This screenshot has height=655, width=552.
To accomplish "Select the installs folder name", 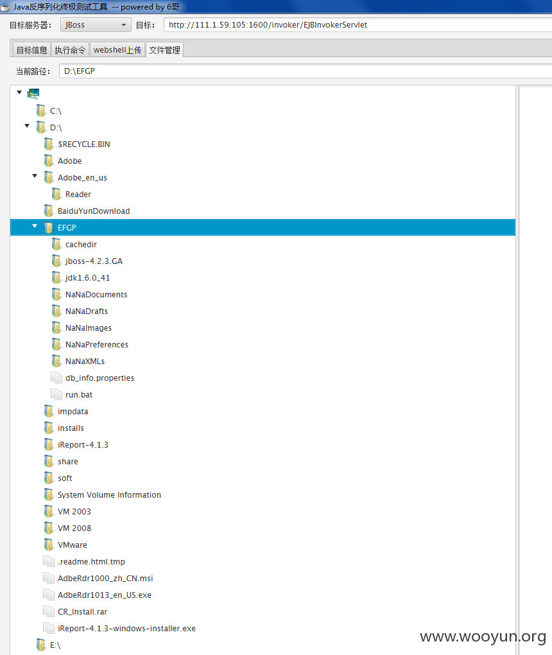I will pos(71,428).
